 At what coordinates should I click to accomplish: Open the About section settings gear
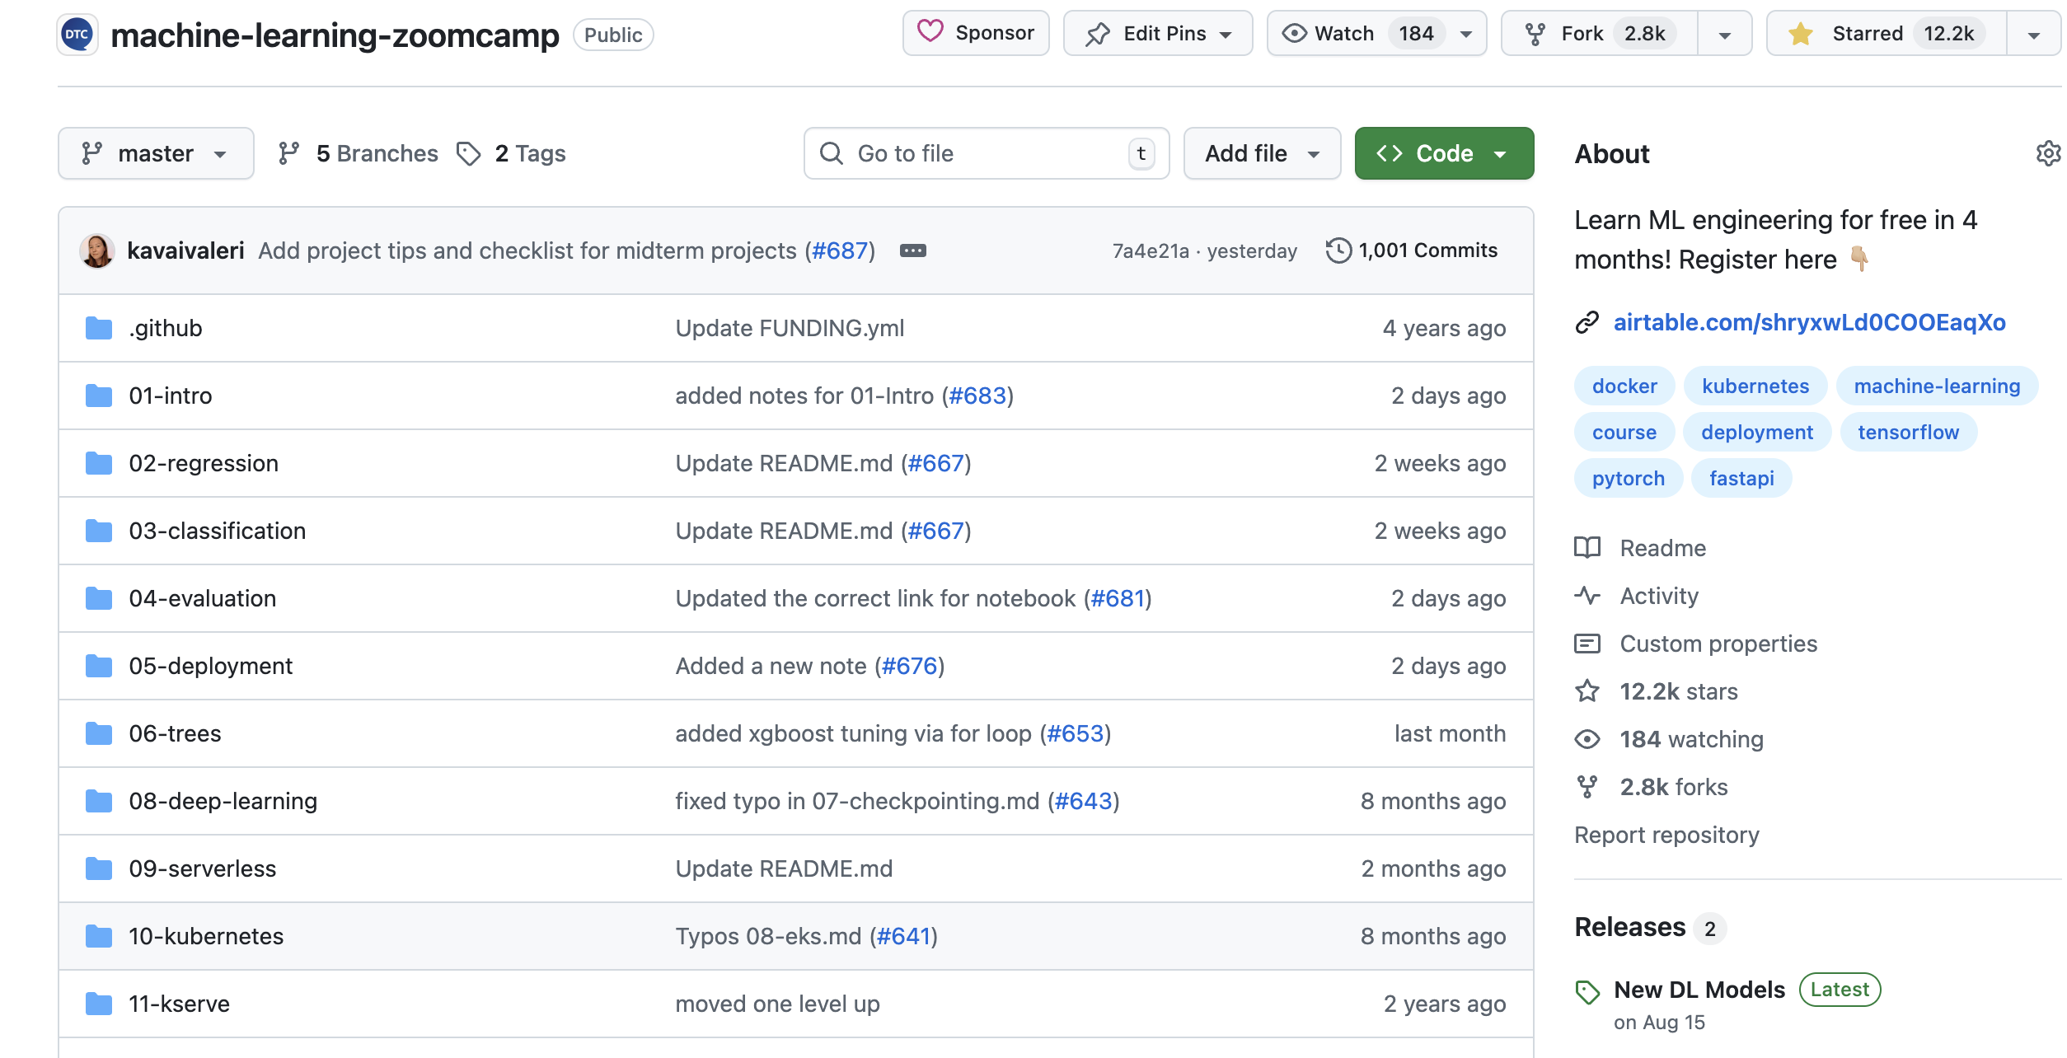coord(2049,154)
